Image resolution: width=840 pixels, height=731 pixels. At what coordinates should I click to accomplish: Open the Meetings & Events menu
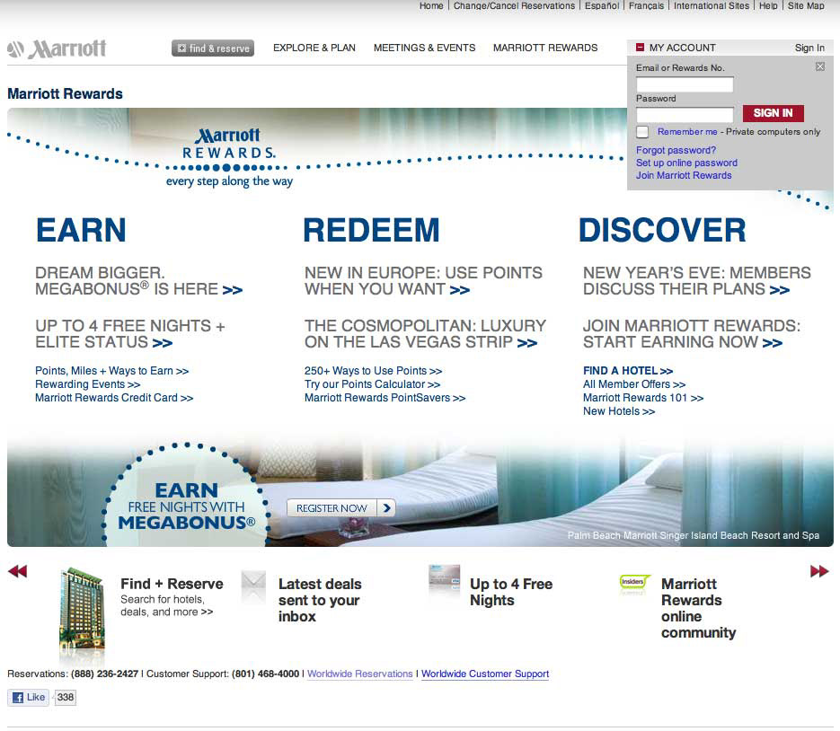point(424,48)
